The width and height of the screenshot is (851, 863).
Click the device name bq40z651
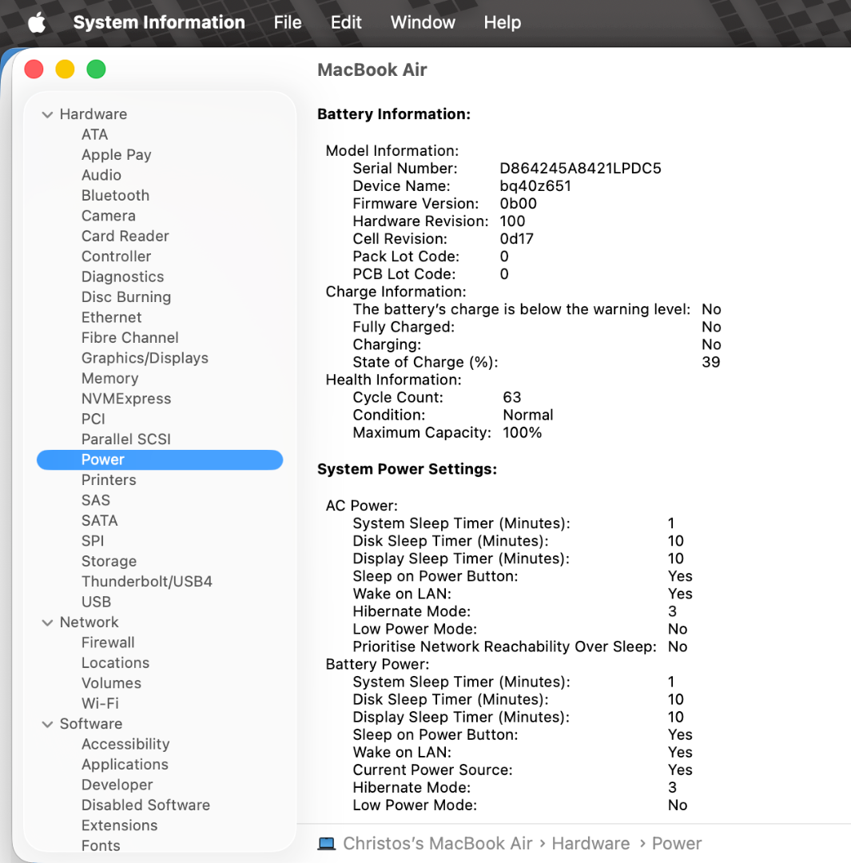coord(535,186)
